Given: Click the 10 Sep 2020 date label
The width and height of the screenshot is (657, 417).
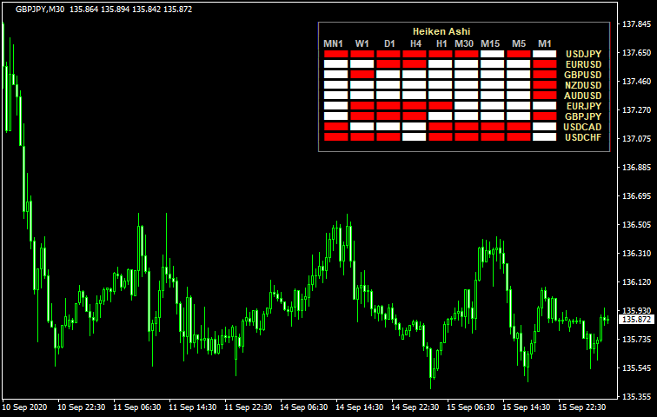Looking at the screenshot, I should pyautogui.click(x=24, y=407).
